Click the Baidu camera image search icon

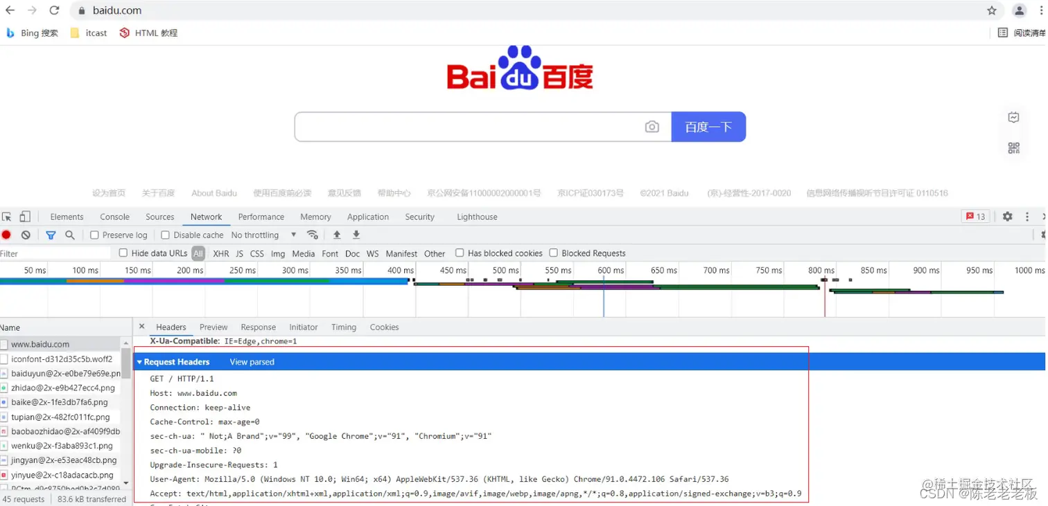(652, 127)
